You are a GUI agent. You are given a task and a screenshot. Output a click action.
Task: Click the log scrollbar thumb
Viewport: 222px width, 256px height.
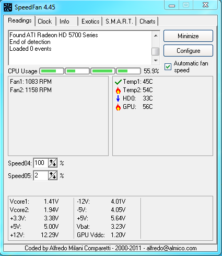tap(156, 51)
